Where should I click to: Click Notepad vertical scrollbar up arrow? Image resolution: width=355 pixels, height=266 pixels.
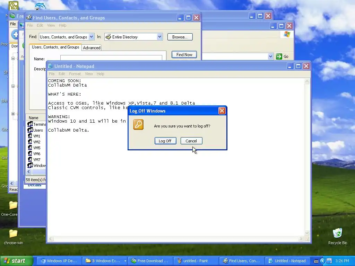coord(307,81)
